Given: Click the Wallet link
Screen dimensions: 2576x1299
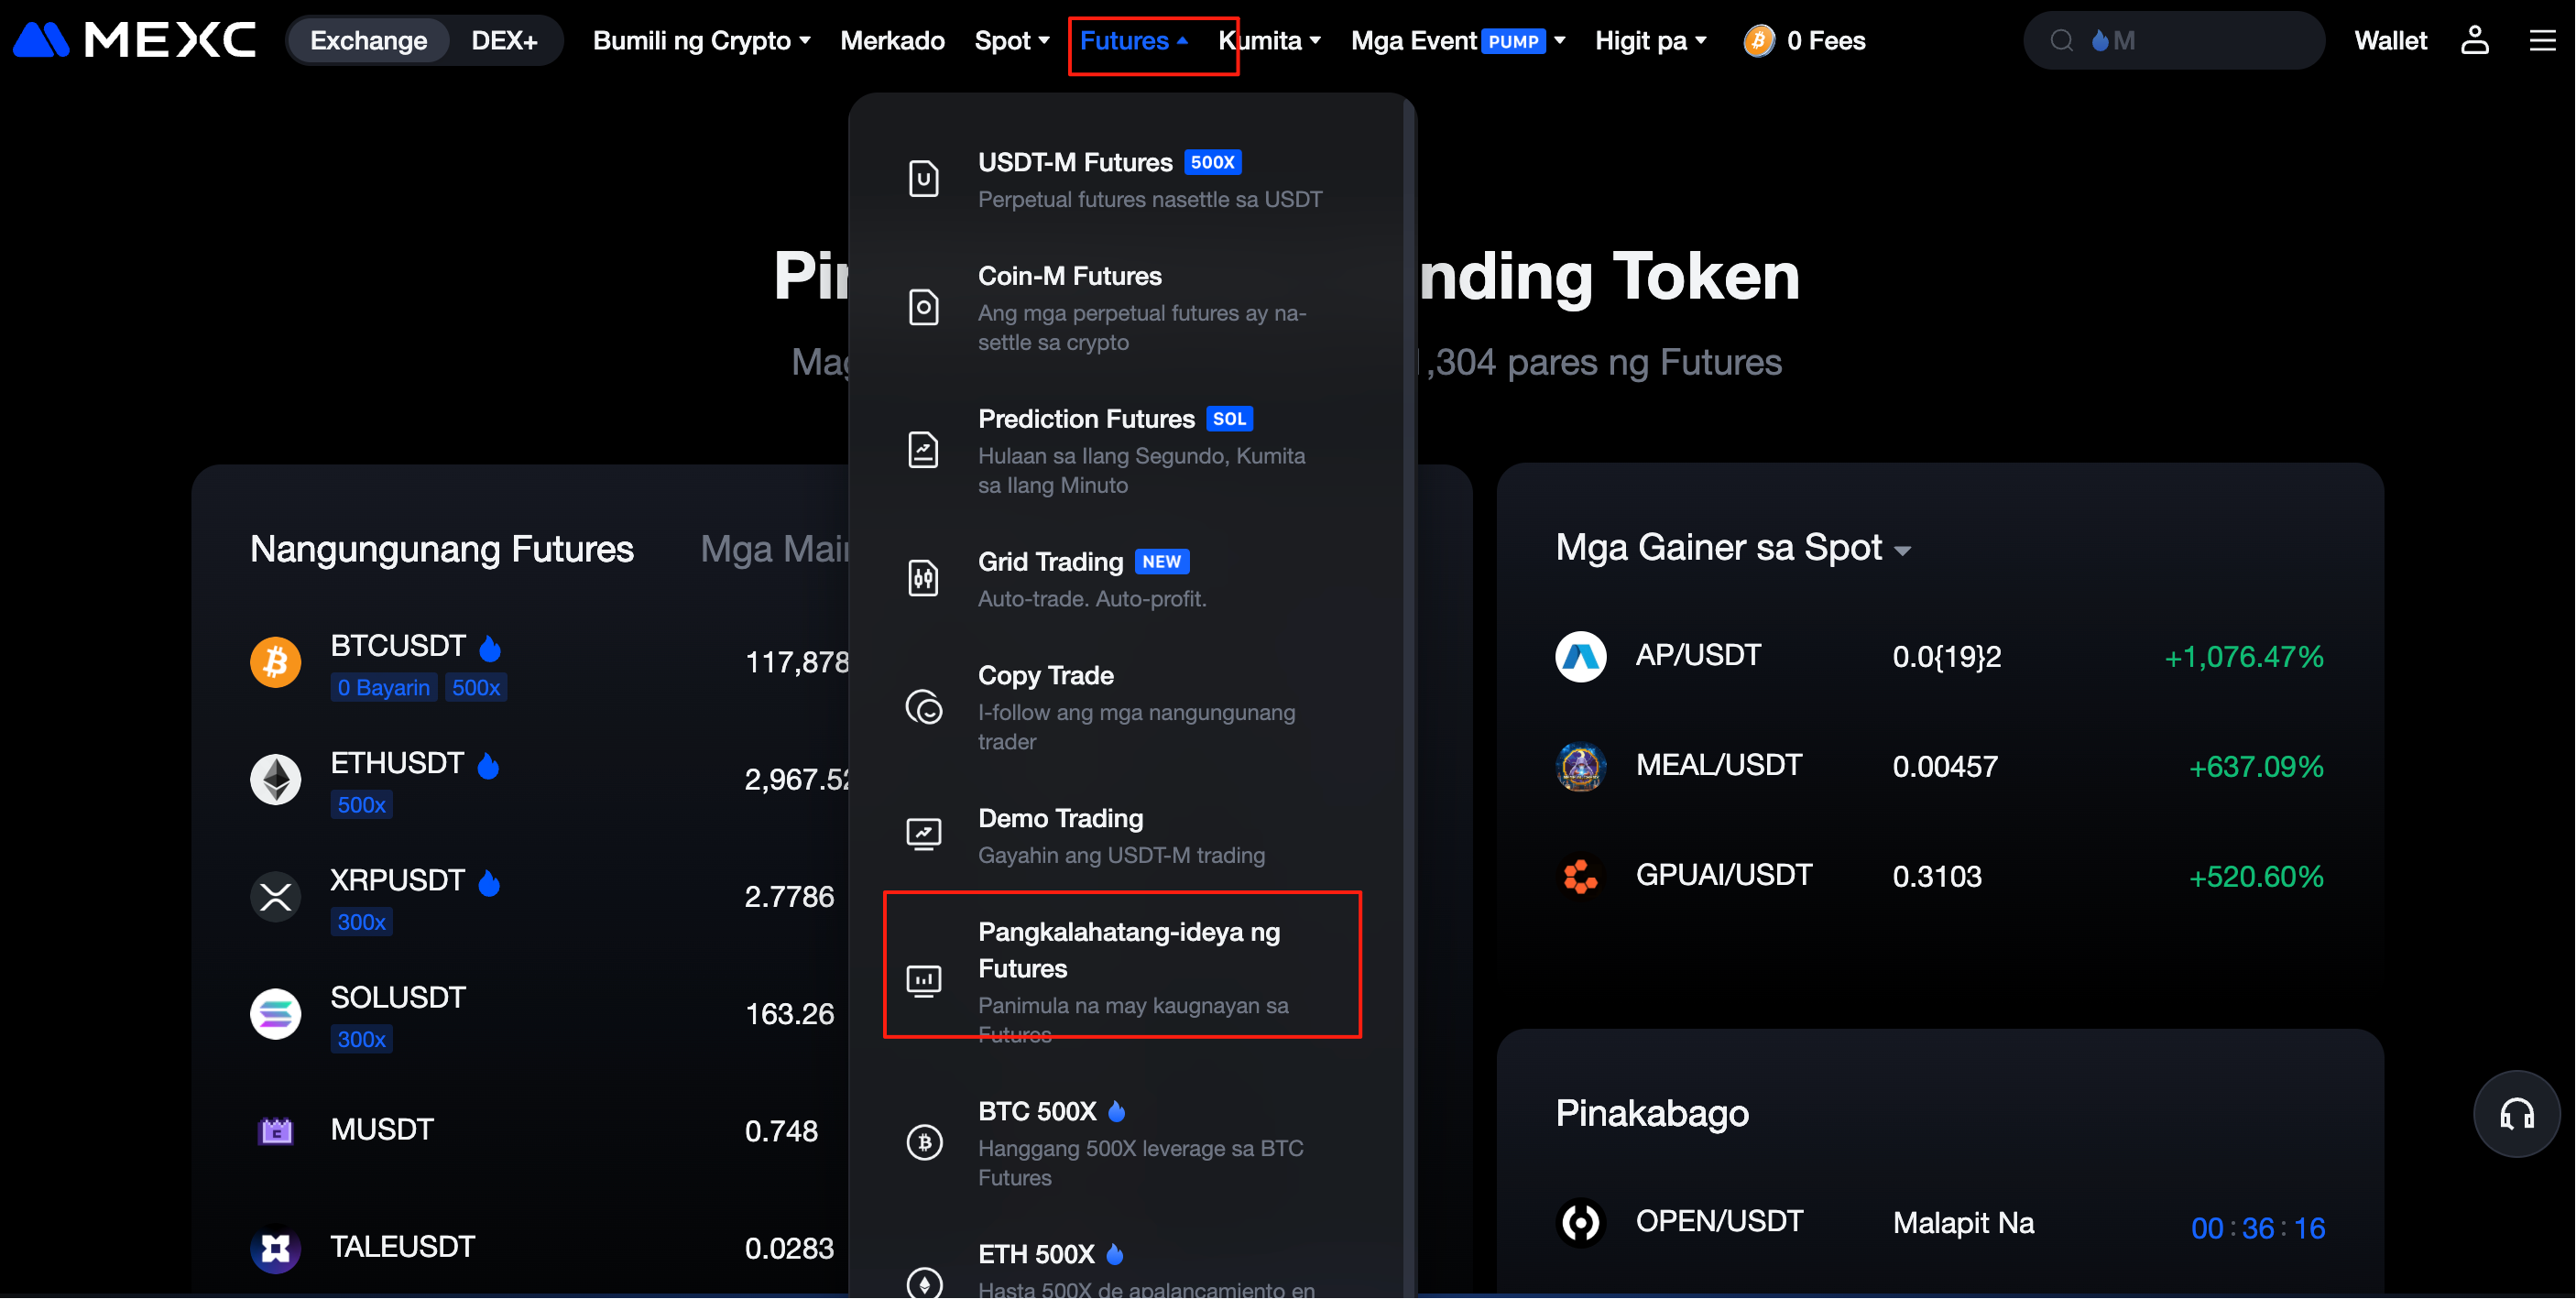Looking at the screenshot, I should (2390, 41).
